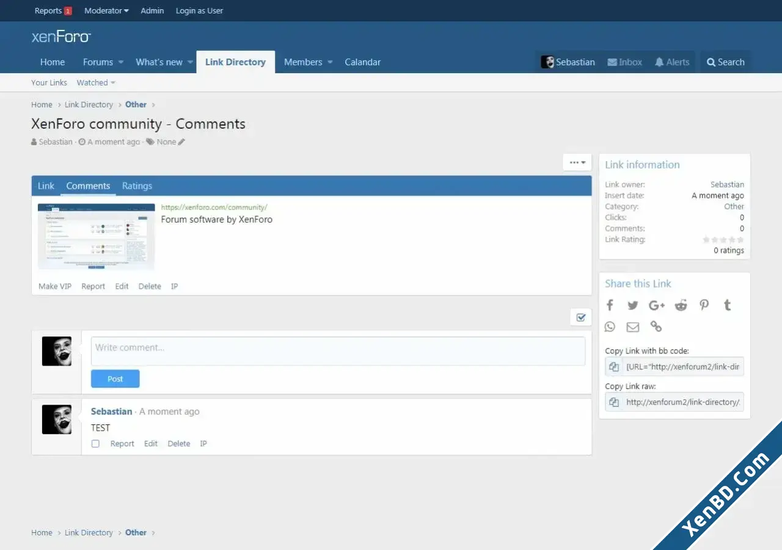This screenshot has width=782, height=550.
Task: Click Sebastian's avatar in TEST comment
Action: [x=57, y=419]
